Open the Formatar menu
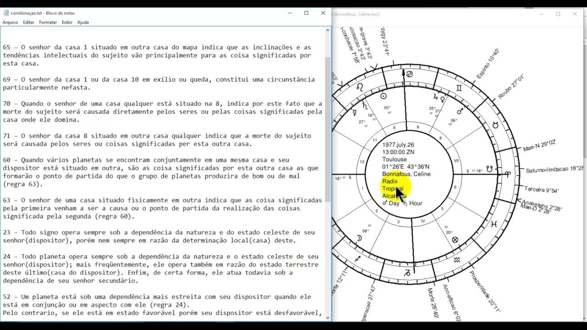Viewport: 587px width, 330px height. [x=48, y=22]
